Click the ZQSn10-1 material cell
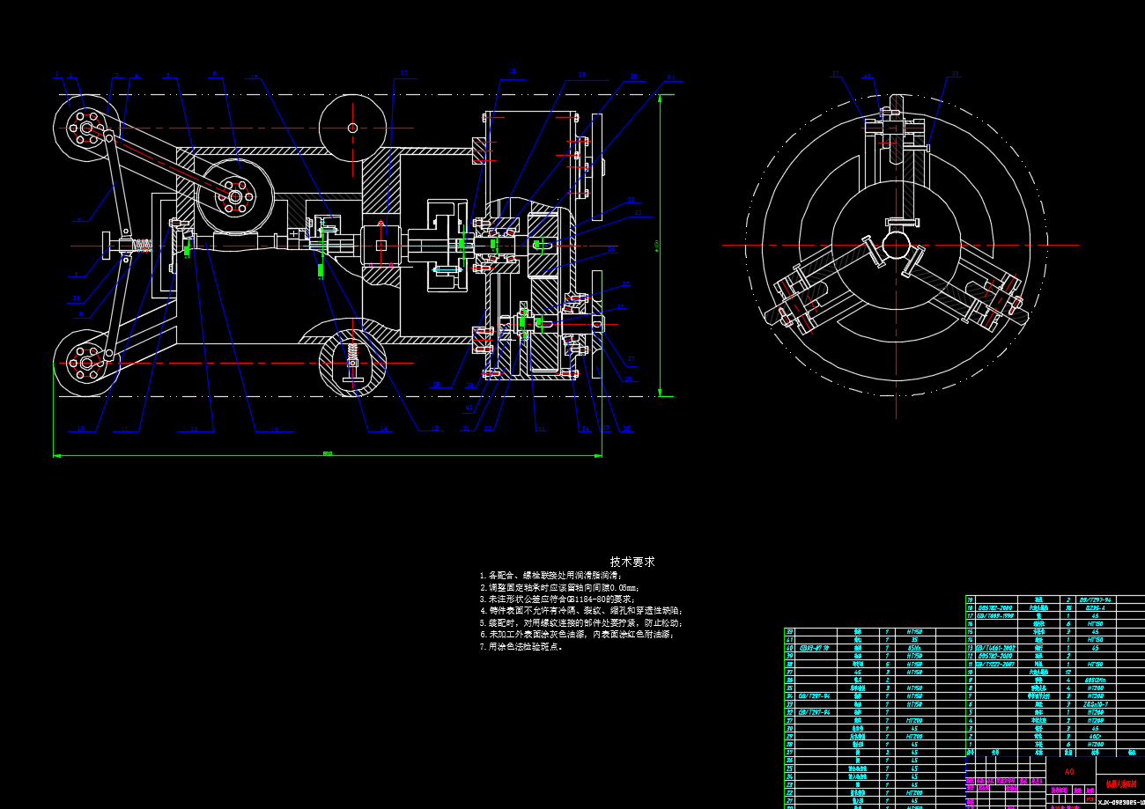Viewport: 1145px width, 809px height. [1095, 704]
